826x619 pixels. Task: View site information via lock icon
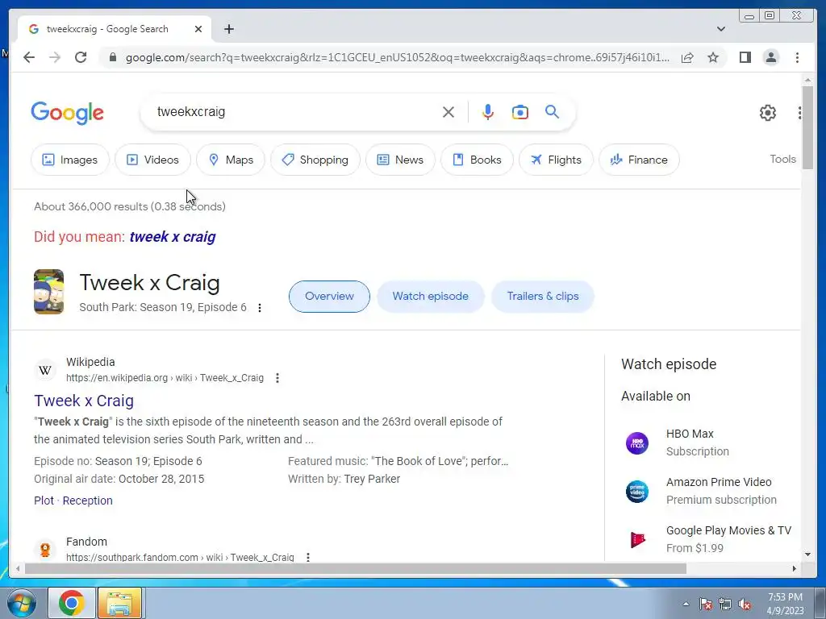(x=112, y=57)
